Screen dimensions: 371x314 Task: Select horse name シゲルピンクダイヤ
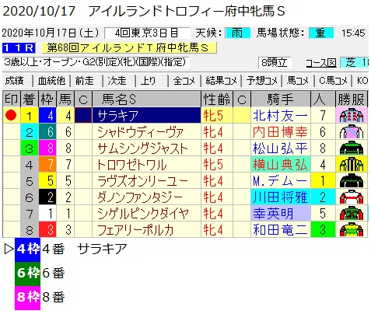click(x=143, y=213)
